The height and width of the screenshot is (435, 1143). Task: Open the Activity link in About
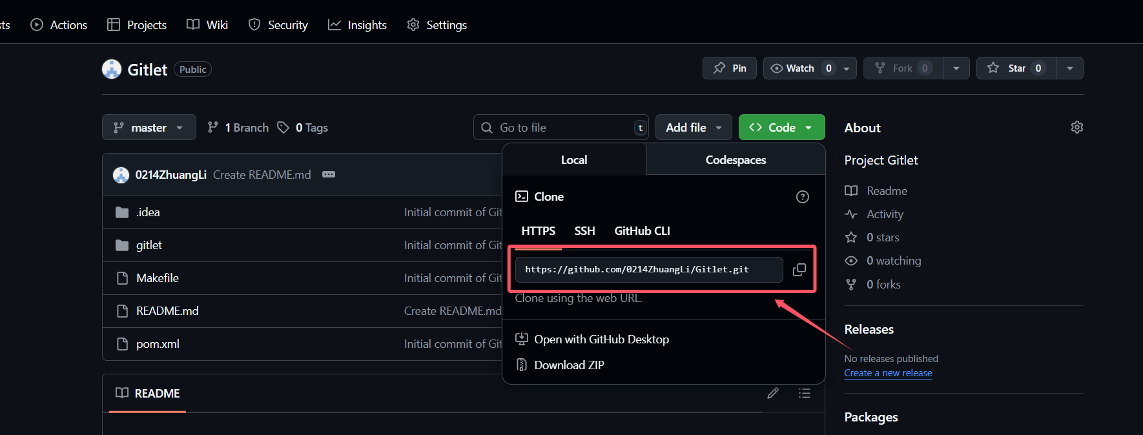pyautogui.click(x=874, y=214)
